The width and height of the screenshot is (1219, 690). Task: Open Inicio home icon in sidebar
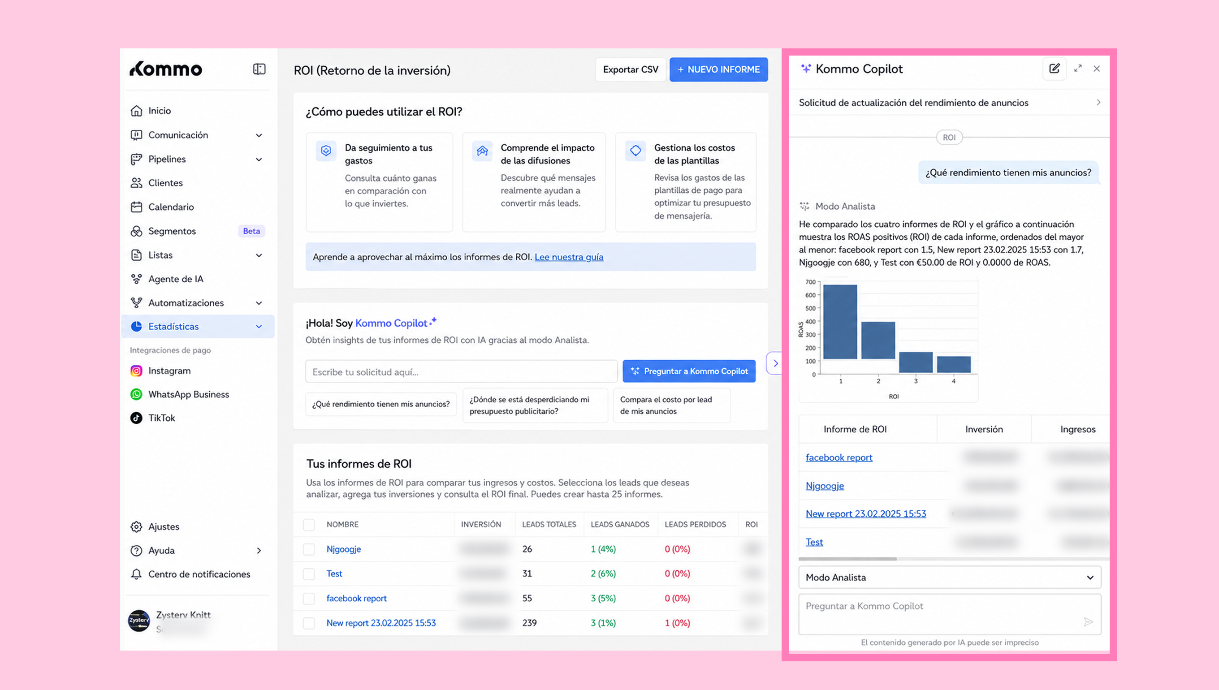click(137, 110)
